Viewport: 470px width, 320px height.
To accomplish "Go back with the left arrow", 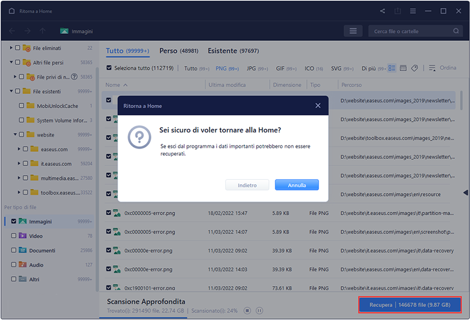I will (12, 31).
